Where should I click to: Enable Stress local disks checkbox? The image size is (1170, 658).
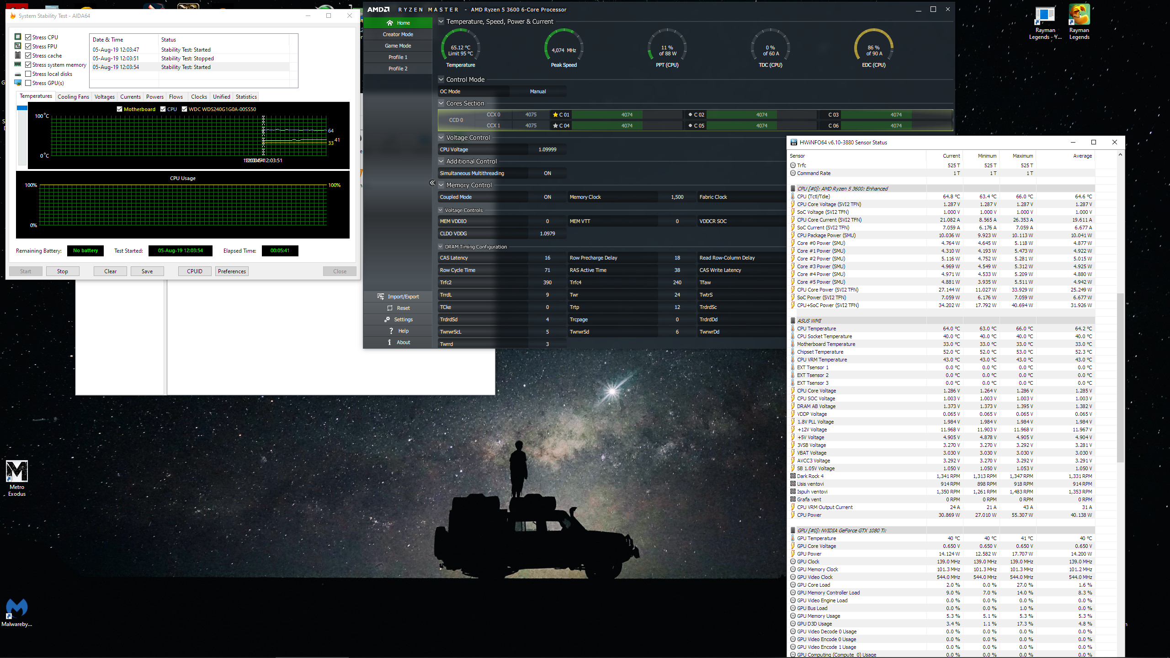[28, 74]
